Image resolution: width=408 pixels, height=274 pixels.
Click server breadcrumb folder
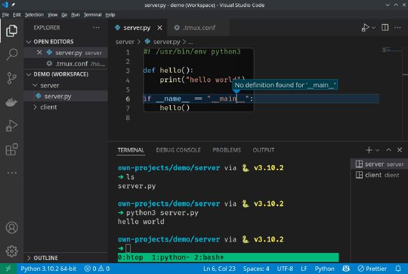click(125, 42)
